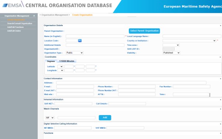This screenshot has height=139, width=222.
Task: Collapse the Organisation Management sidebar section
Action: pos(34,16)
